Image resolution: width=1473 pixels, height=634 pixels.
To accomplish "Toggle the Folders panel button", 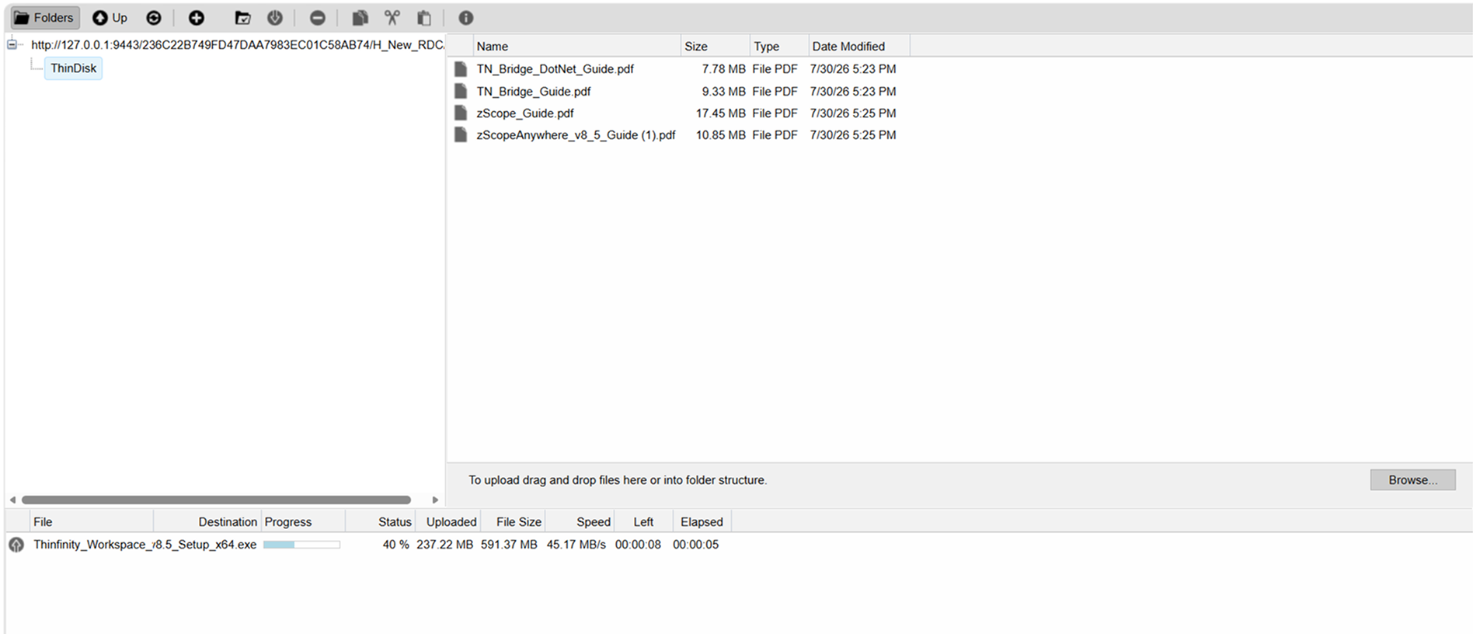I will (x=45, y=18).
